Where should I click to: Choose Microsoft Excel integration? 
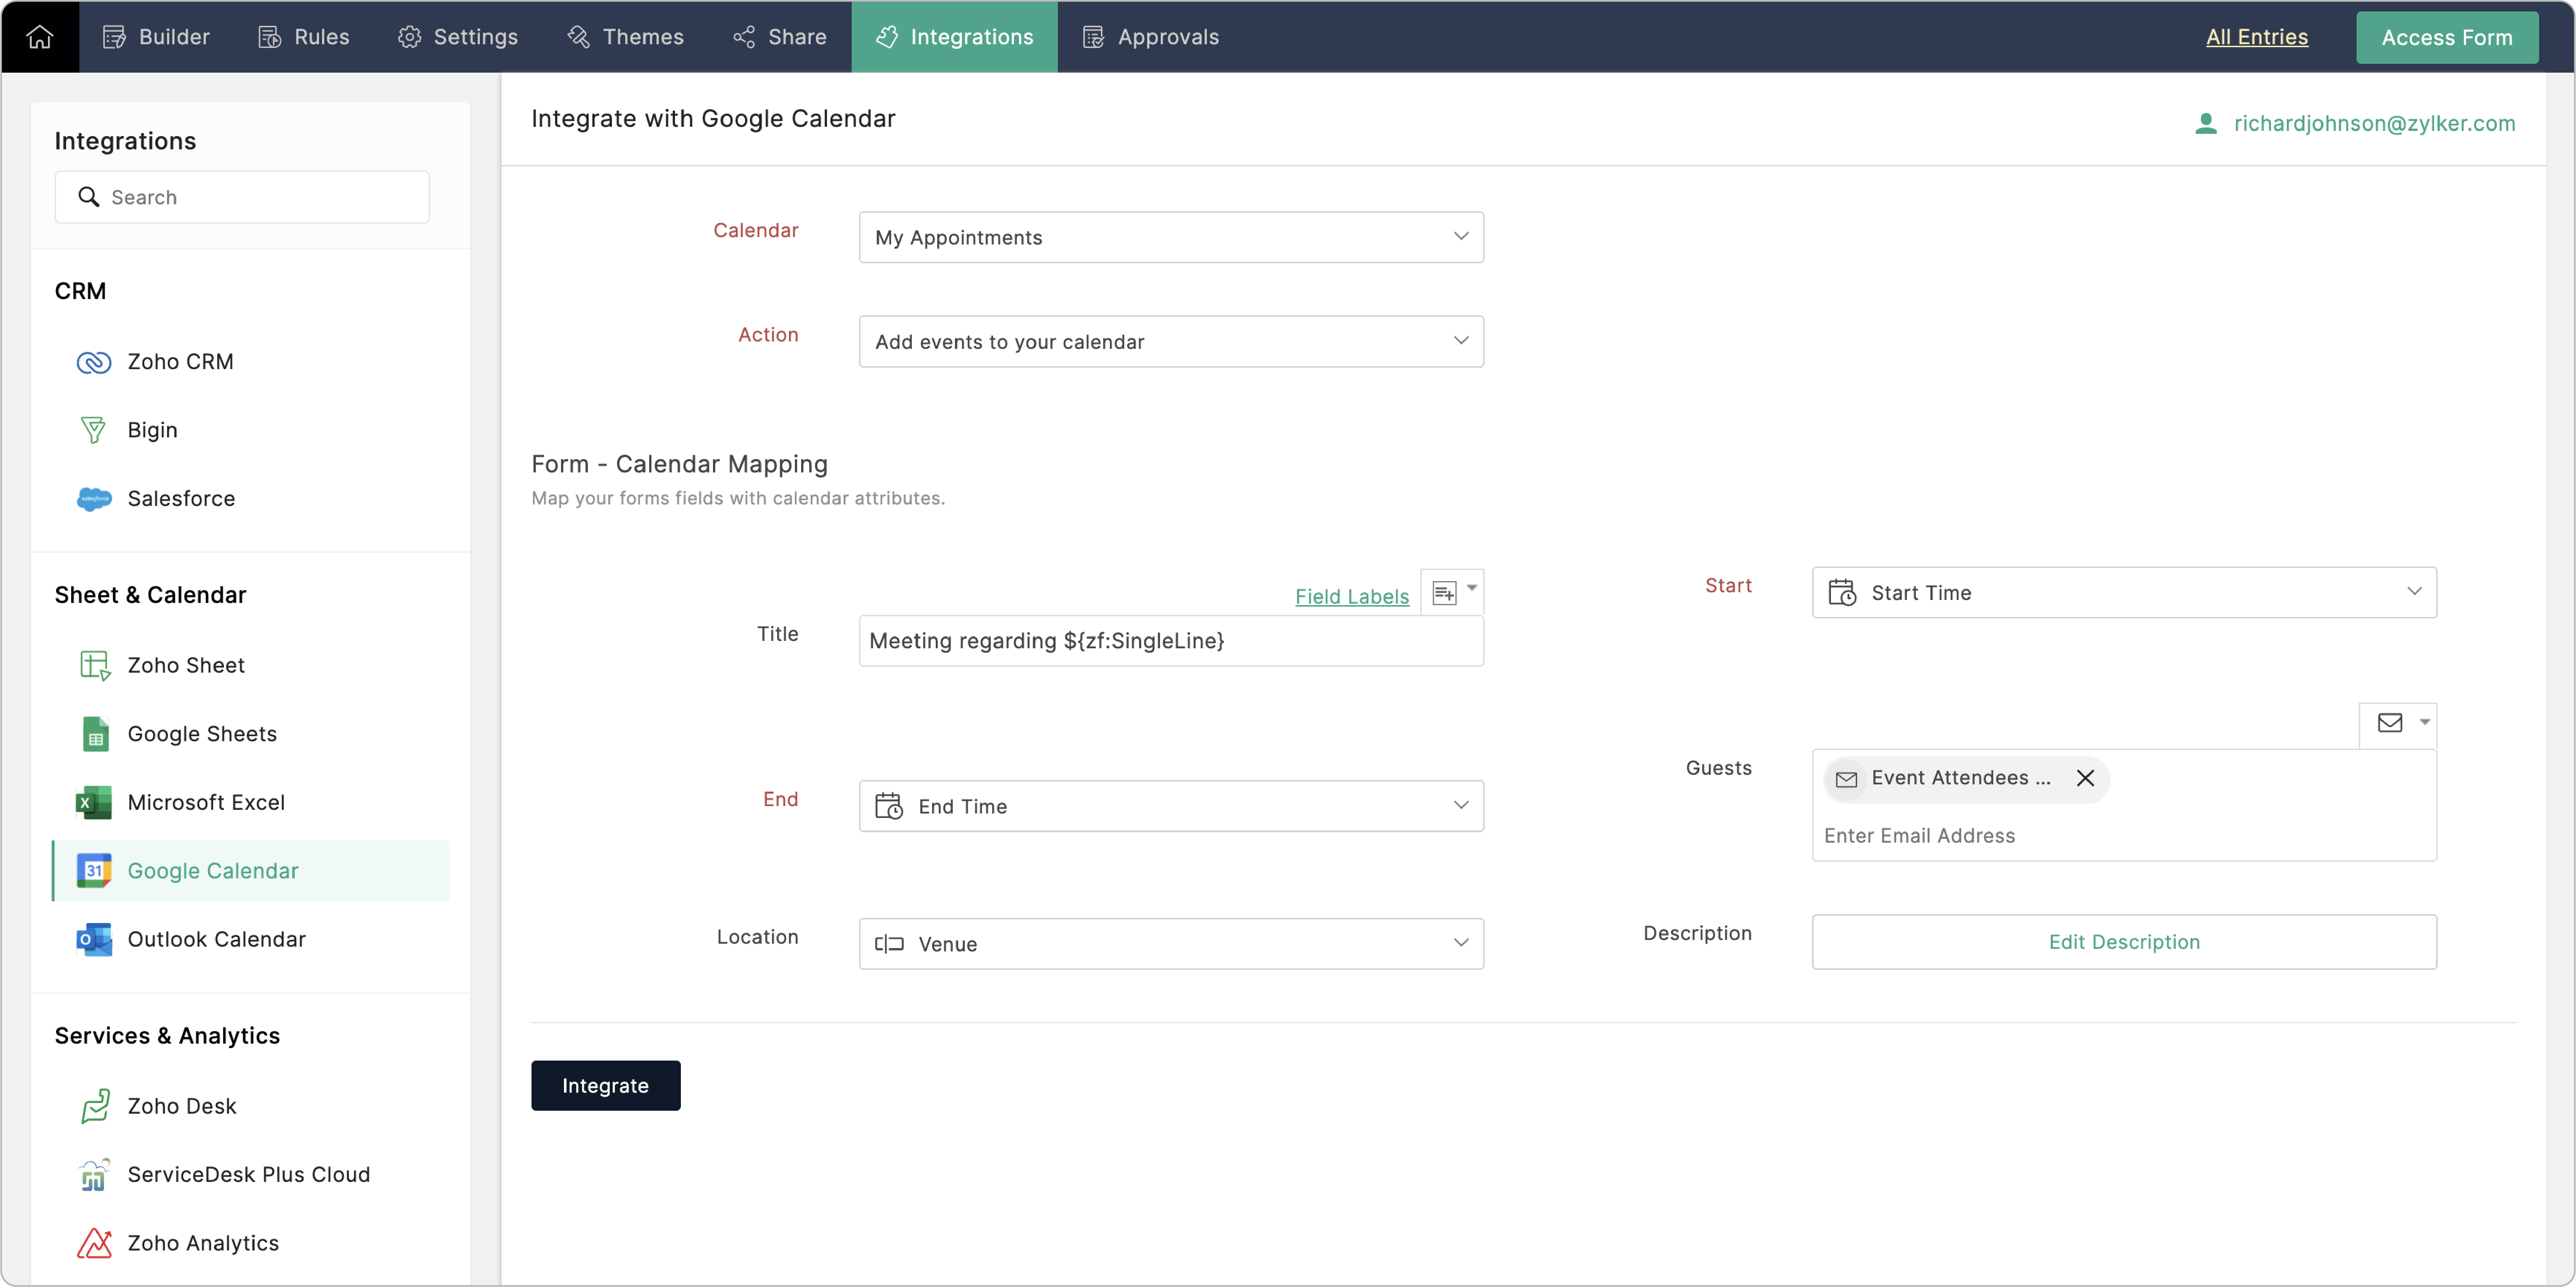[206, 802]
